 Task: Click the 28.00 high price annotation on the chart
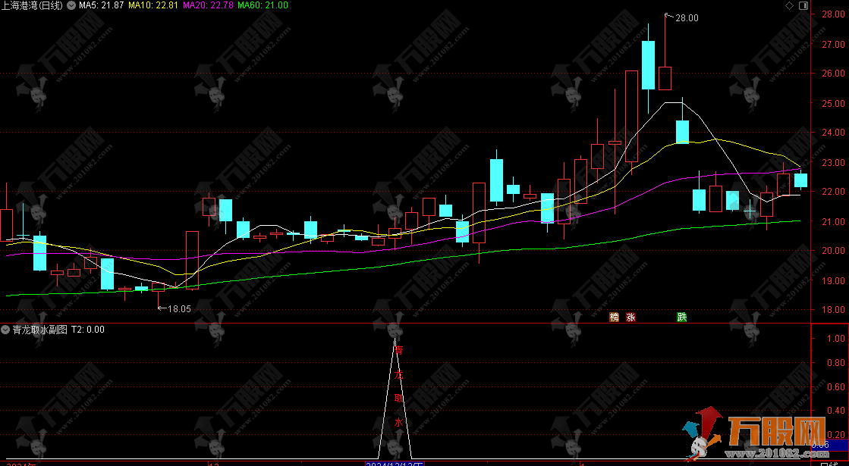pos(687,18)
